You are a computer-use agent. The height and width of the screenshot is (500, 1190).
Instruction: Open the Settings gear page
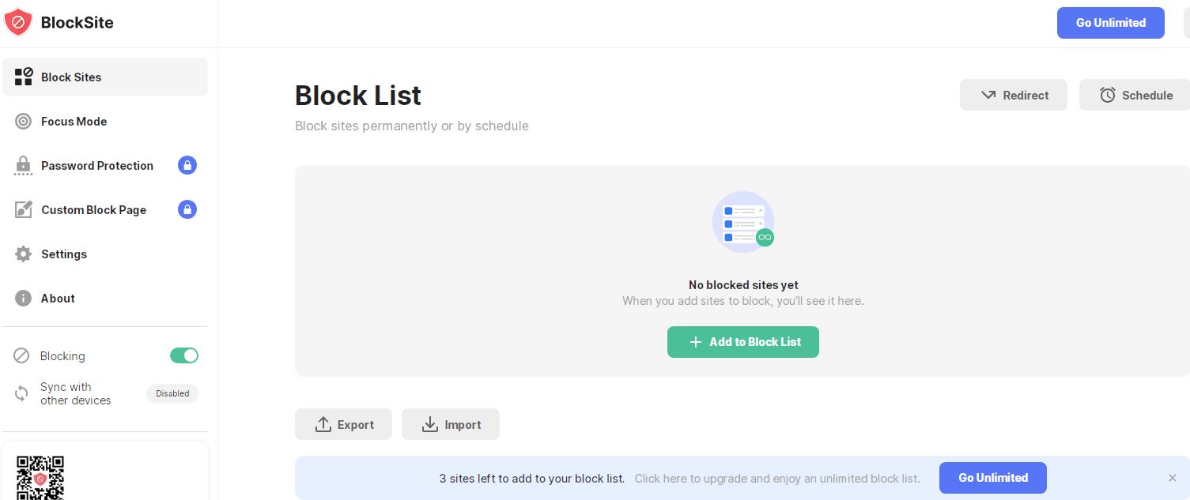coord(63,254)
